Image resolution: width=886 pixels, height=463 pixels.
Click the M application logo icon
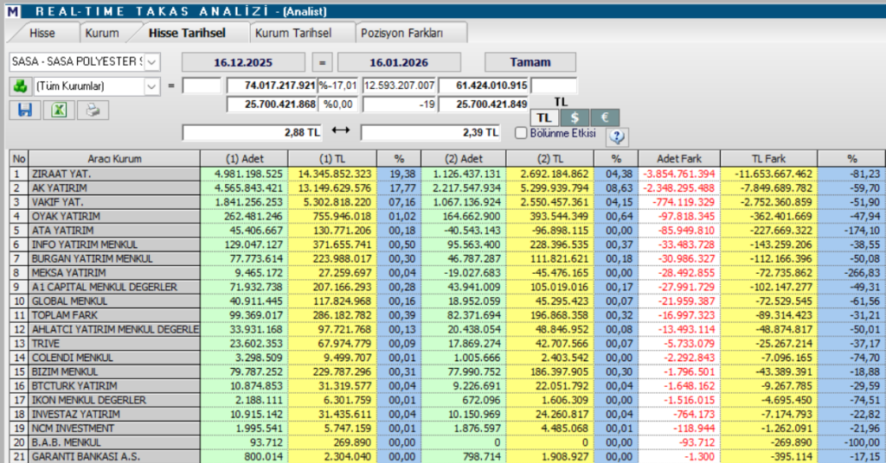(12, 11)
